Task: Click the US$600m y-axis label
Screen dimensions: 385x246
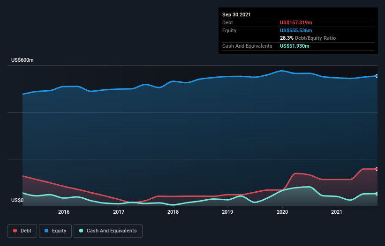Action: pyautogui.click(x=23, y=60)
